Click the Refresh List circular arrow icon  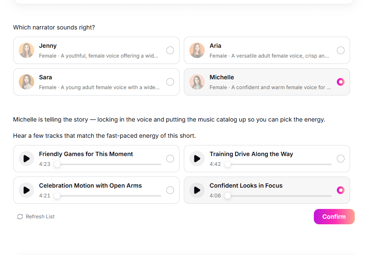[x=20, y=217]
